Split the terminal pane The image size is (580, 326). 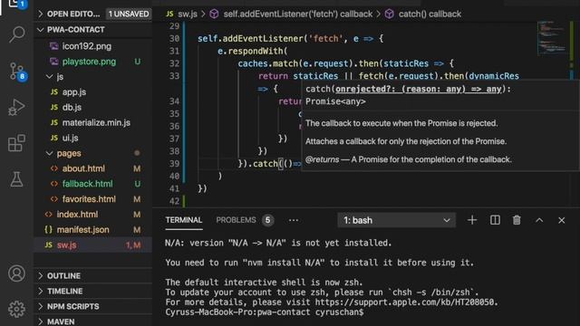click(x=495, y=220)
